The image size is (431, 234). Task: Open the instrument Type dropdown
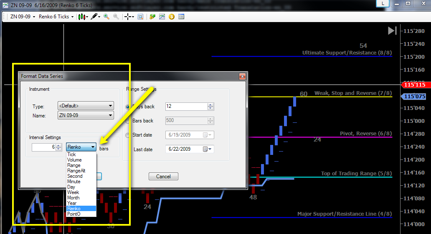coord(86,106)
